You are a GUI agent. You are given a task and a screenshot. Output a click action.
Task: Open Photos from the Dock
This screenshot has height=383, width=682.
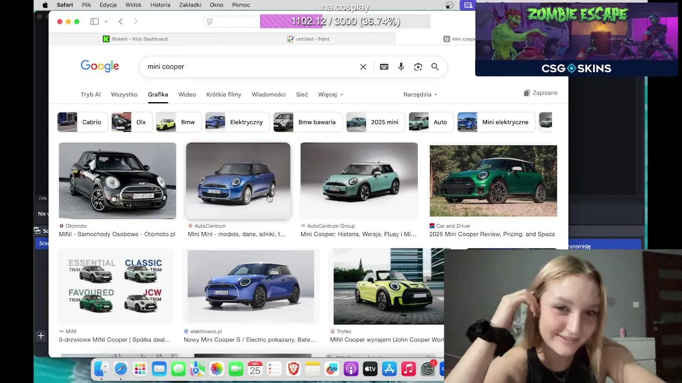[217, 369]
